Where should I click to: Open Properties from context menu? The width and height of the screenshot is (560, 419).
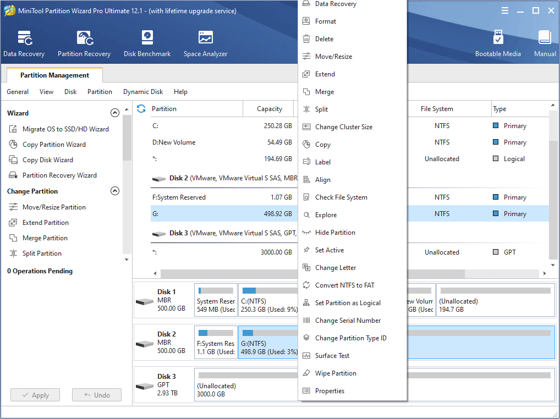click(352, 391)
